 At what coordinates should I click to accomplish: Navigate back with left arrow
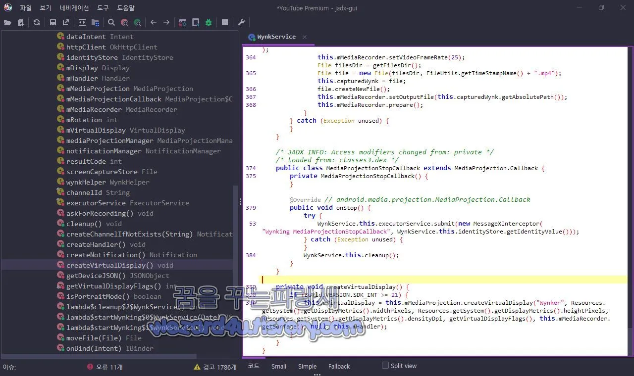coord(154,22)
